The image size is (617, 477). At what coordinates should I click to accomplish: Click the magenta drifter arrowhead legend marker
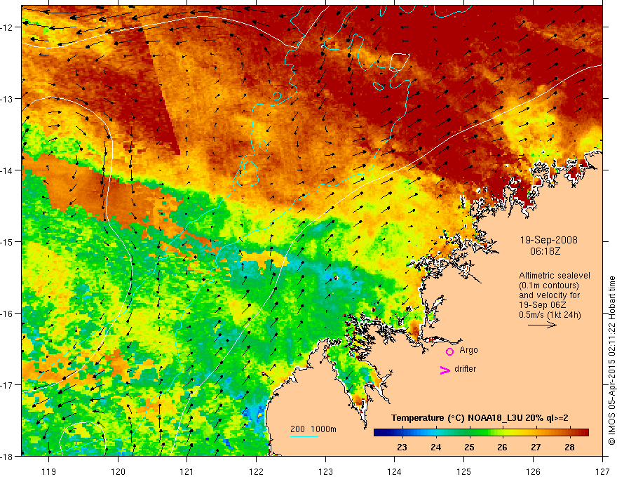click(x=445, y=370)
